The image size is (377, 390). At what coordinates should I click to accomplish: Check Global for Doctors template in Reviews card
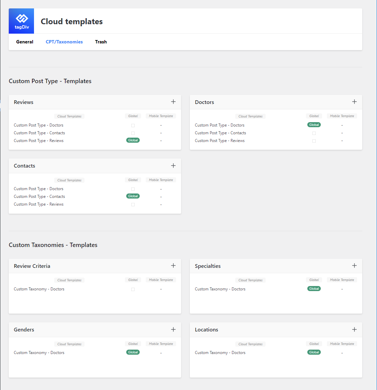(x=133, y=126)
